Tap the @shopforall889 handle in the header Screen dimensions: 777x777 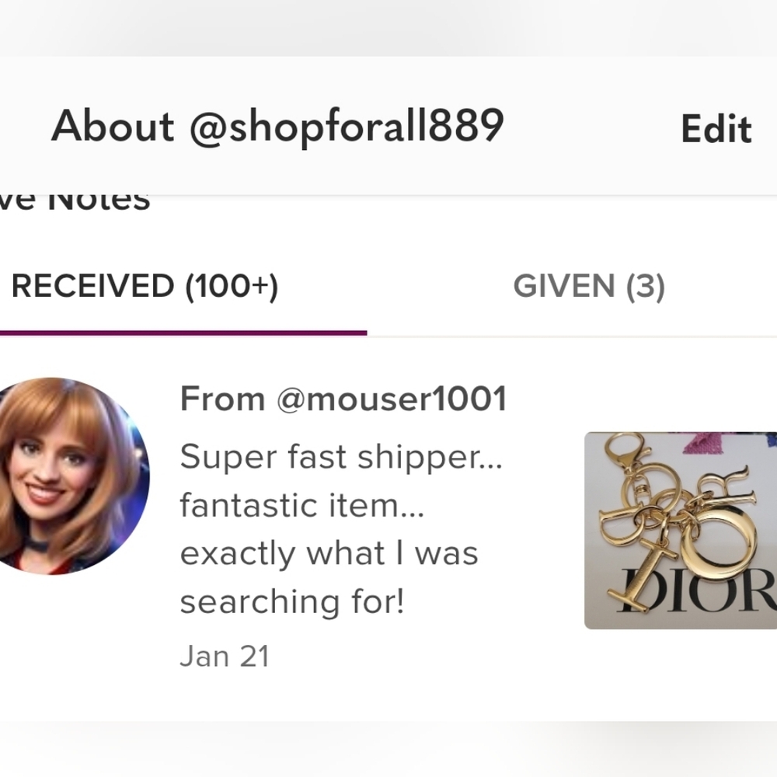[347, 127]
